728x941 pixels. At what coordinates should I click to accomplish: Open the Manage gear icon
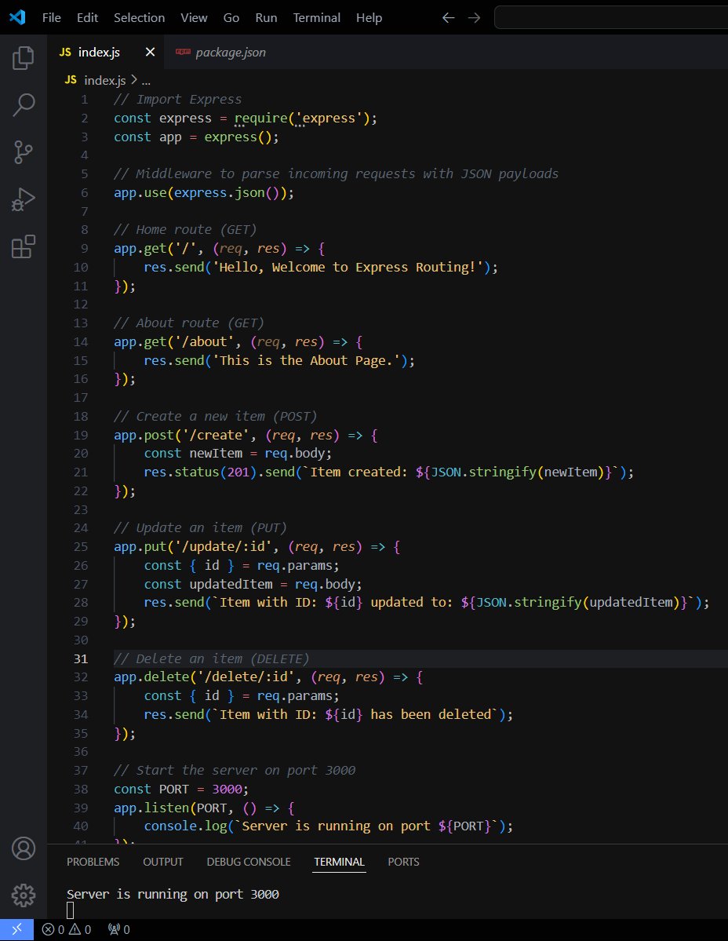pos(24,895)
